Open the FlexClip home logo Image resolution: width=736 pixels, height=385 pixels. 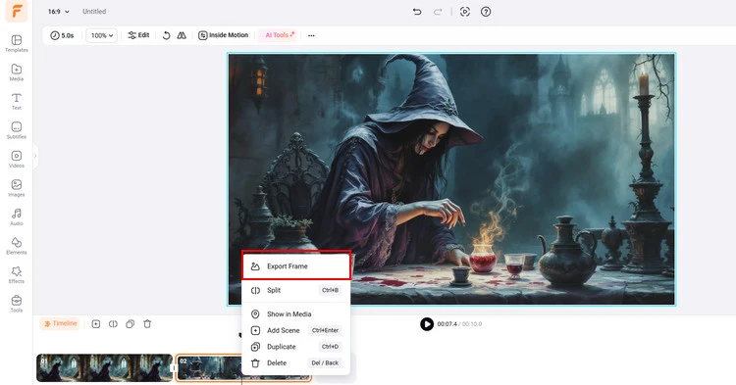tap(17, 11)
